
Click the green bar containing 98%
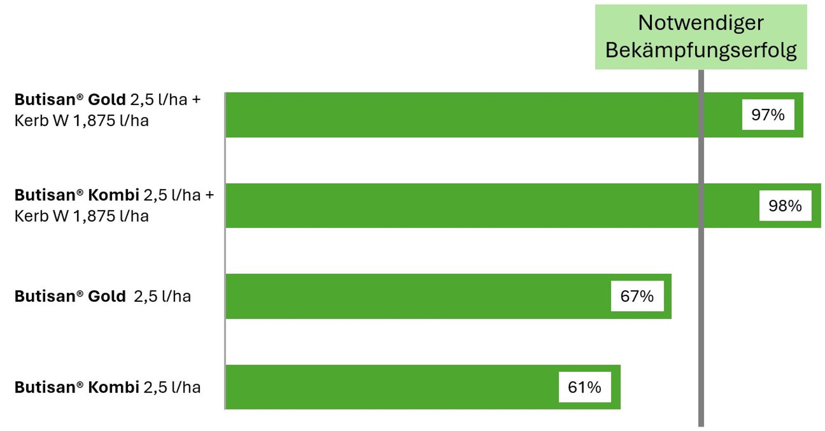tap(454, 205)
